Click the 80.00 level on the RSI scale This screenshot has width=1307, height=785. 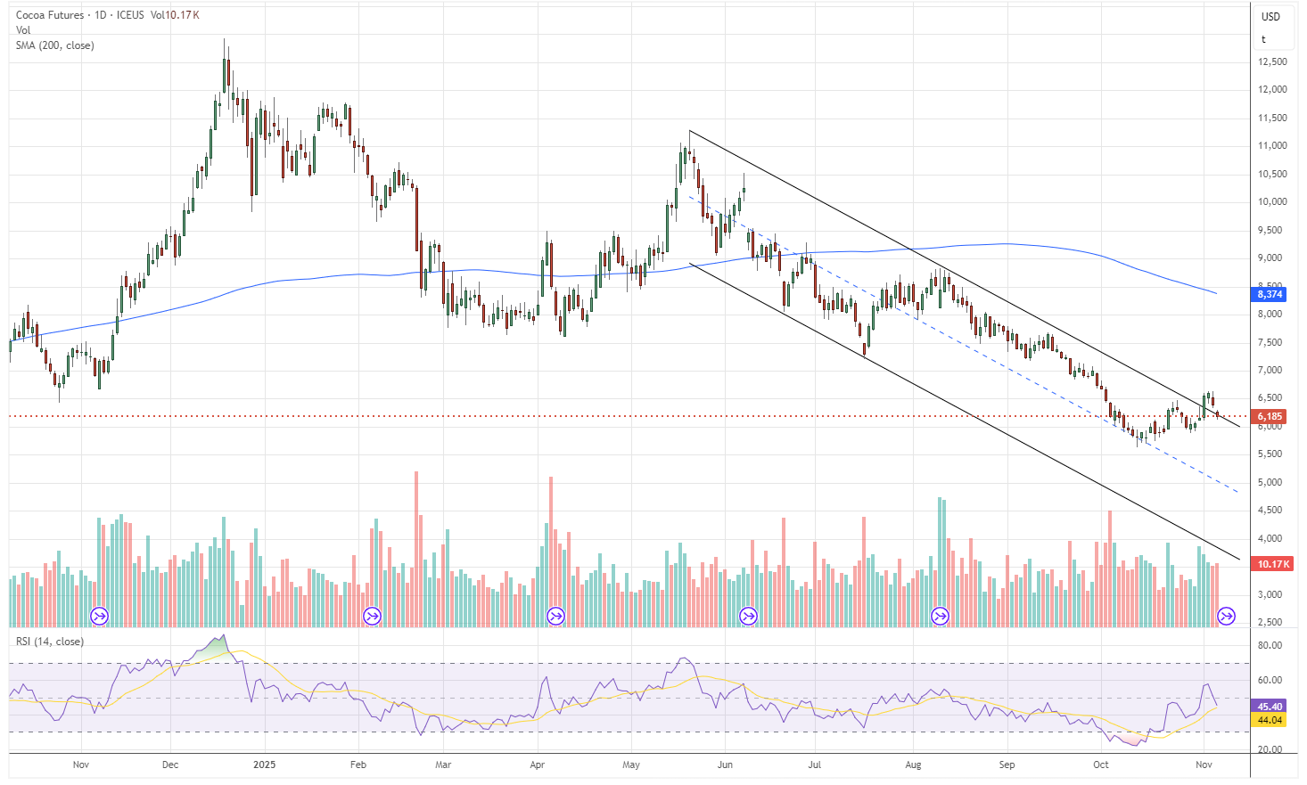point(1270,645)
